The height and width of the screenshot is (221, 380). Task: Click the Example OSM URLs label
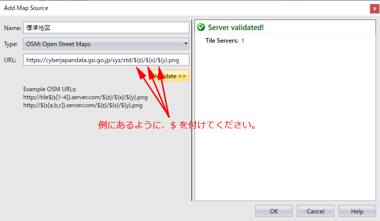pyautogui.click(x=50, y=89)
